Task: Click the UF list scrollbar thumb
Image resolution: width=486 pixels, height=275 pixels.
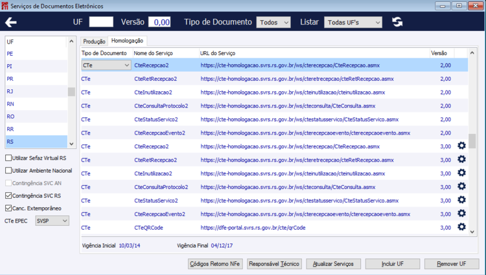Action: tap(71, 92)
